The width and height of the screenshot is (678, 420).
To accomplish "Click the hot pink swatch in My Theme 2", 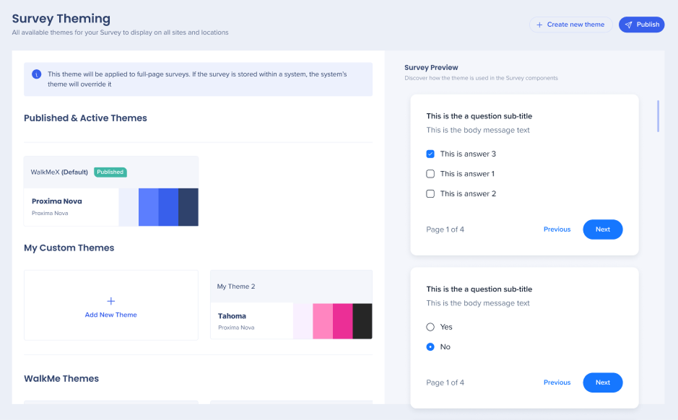I will click(342, 321).
